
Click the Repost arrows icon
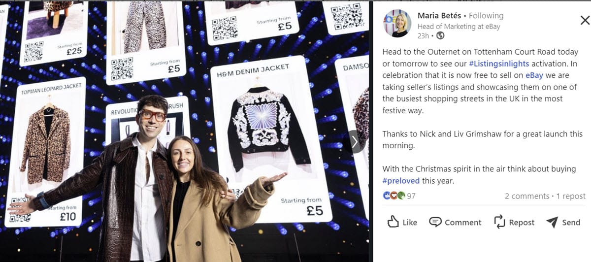500,222
